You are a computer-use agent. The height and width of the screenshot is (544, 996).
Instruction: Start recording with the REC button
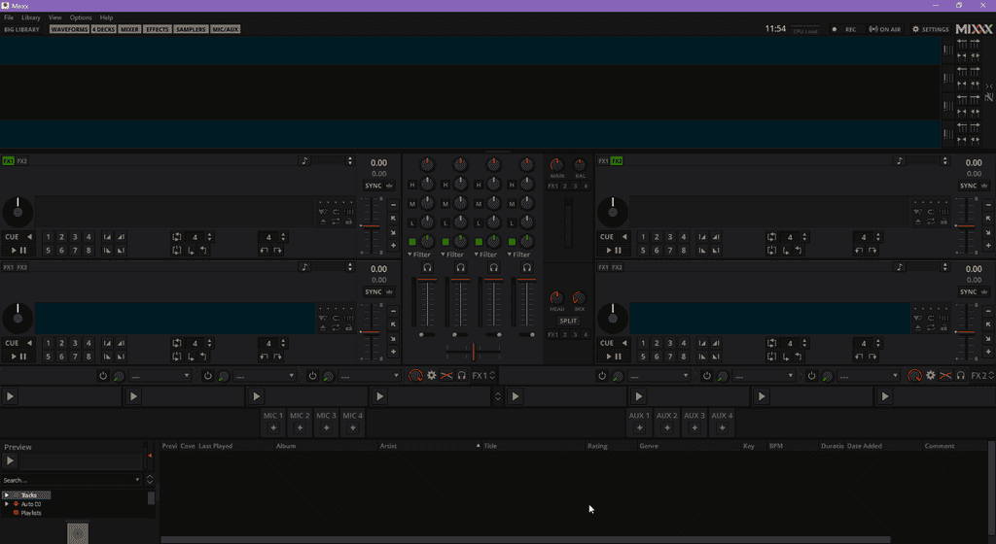point(845,29)
